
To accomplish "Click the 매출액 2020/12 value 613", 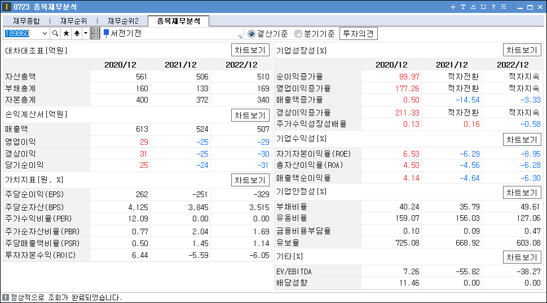I will [142, 129].
